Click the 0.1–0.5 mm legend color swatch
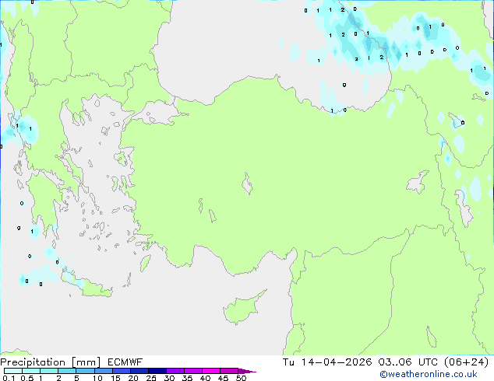Viewport: 494px width, 381px height. point(13,371)
